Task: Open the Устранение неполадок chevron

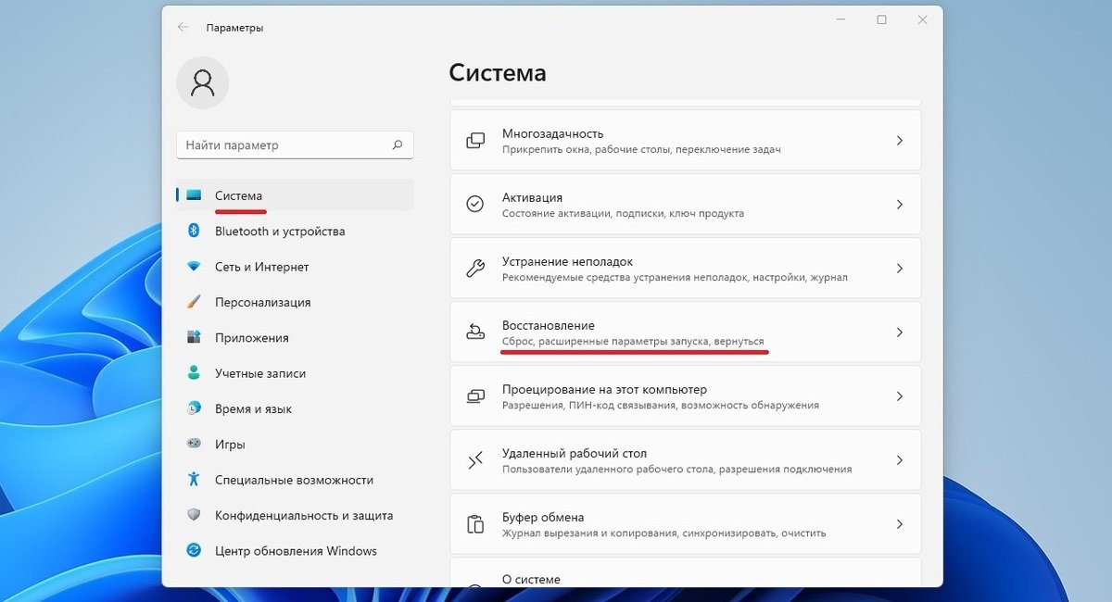Action: coord(899,269)
